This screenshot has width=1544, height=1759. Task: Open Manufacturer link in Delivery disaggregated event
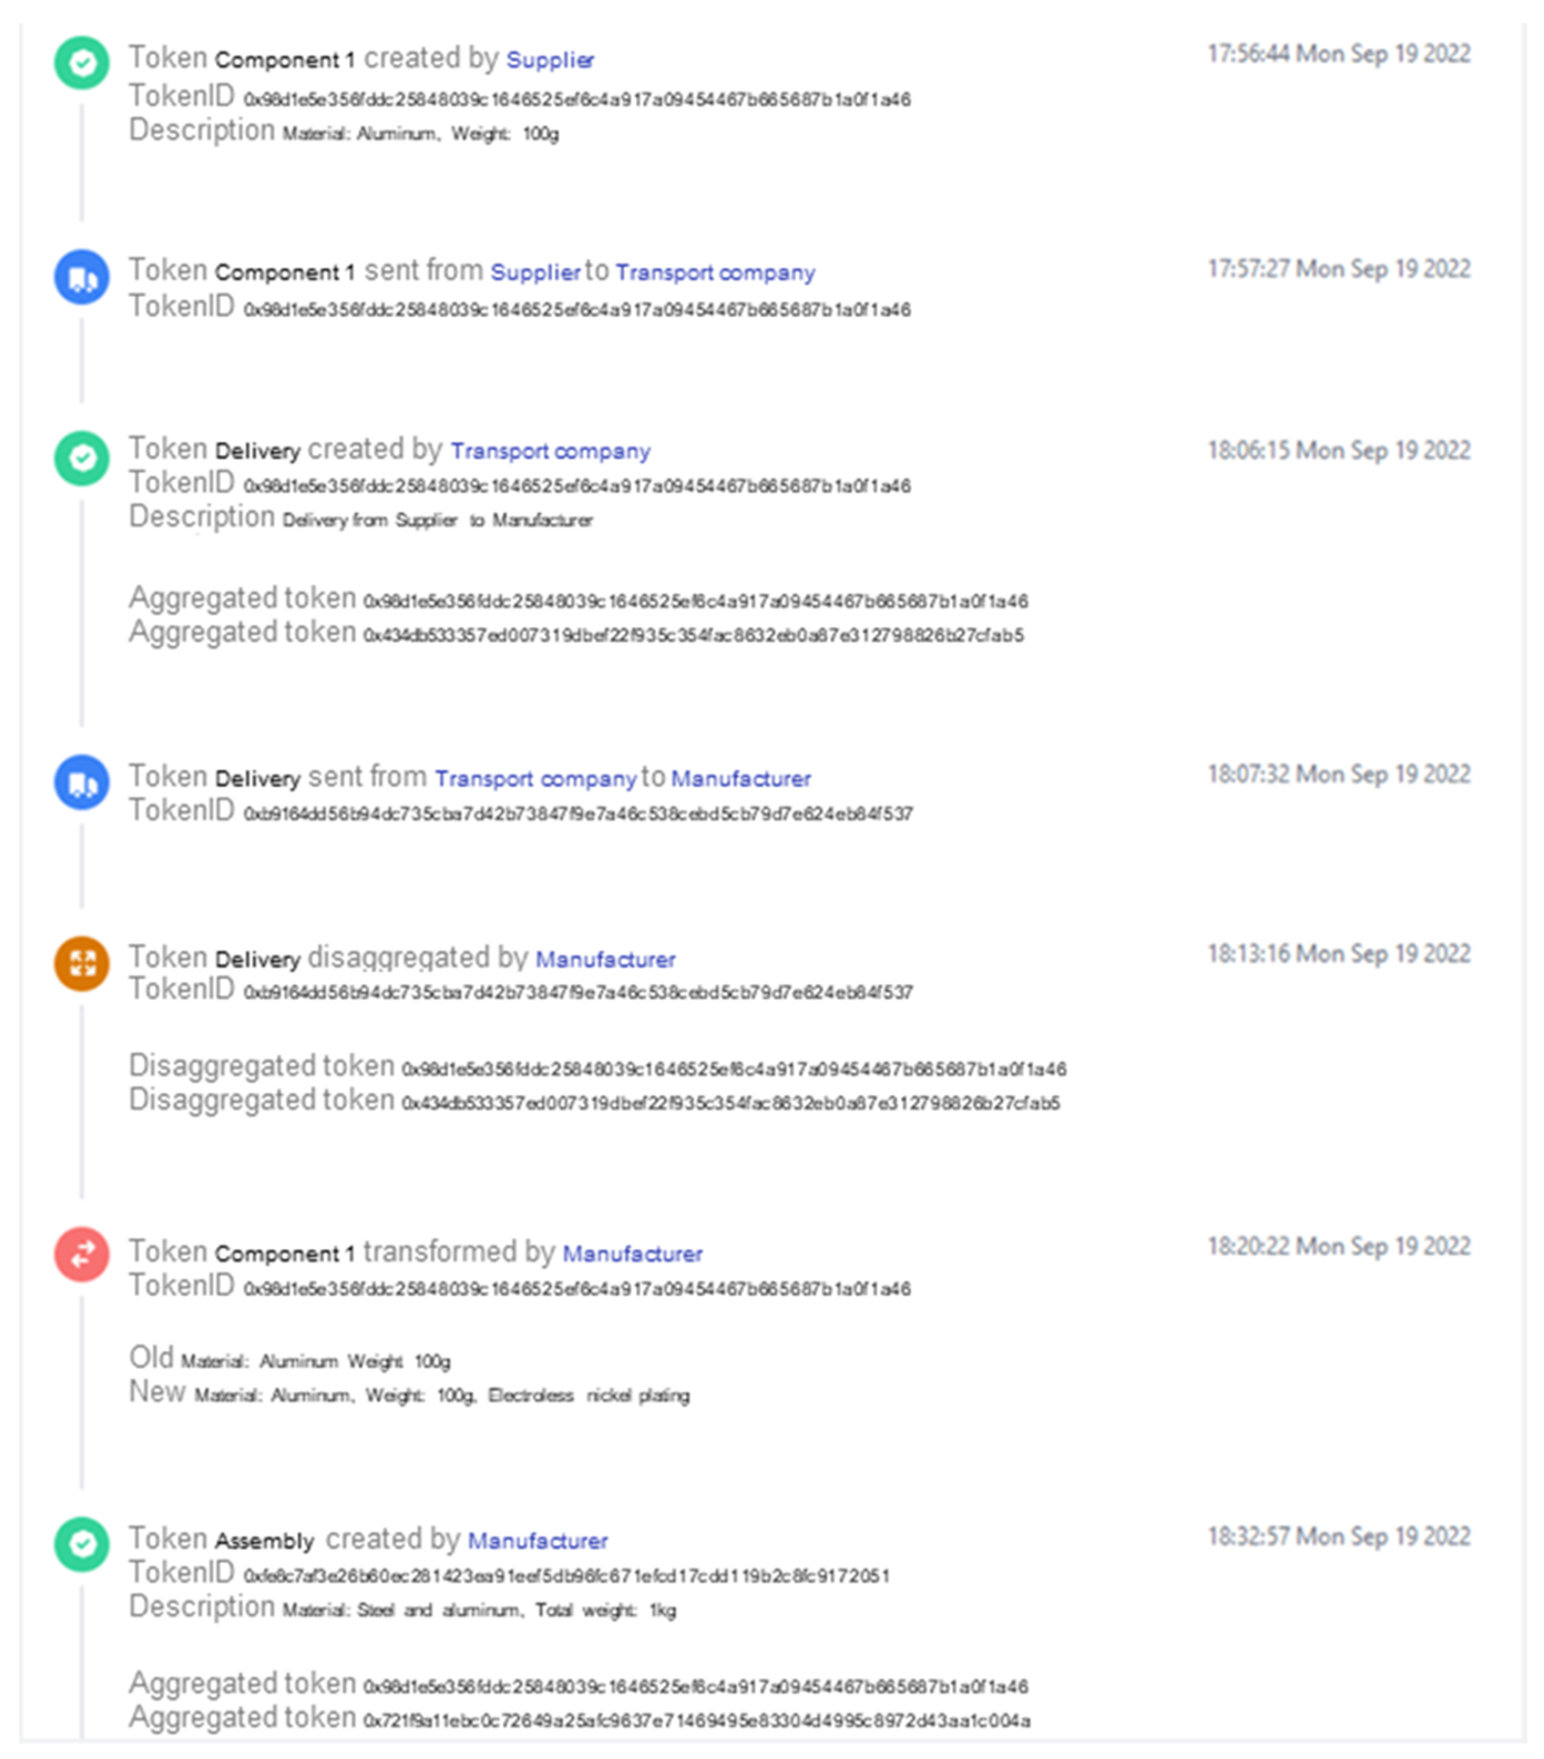[x=605, y=959]
